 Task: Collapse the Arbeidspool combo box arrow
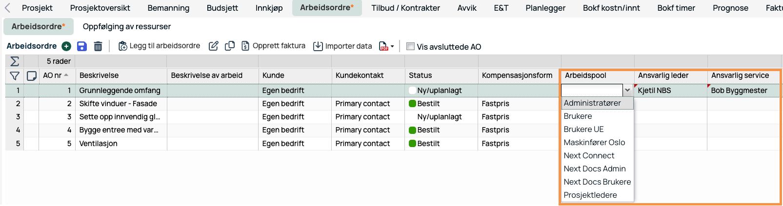click(x=627, y=90)
